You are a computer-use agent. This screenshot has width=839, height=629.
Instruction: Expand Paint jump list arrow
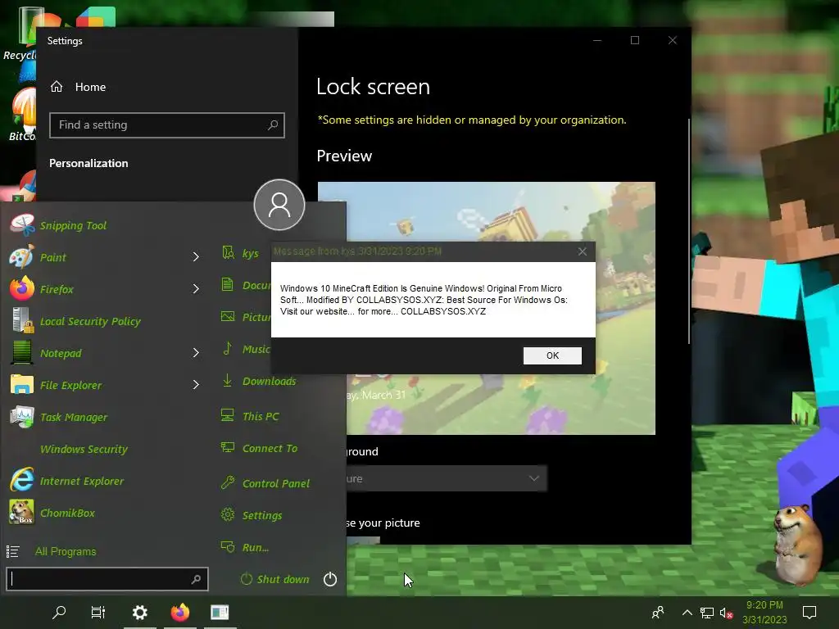coord(196,257)
